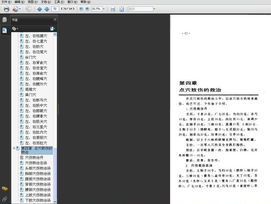Select bookmark 左、右肾俞穴
The width and height of the screenshot is (271, 204).
(36, 63)
